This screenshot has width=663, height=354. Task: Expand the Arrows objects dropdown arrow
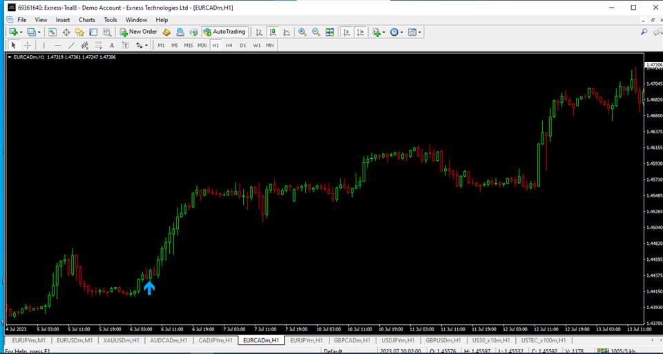coord(146,46)
